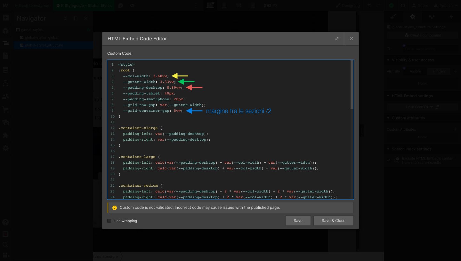Open the Webflow logo menu

coord(5,5)
